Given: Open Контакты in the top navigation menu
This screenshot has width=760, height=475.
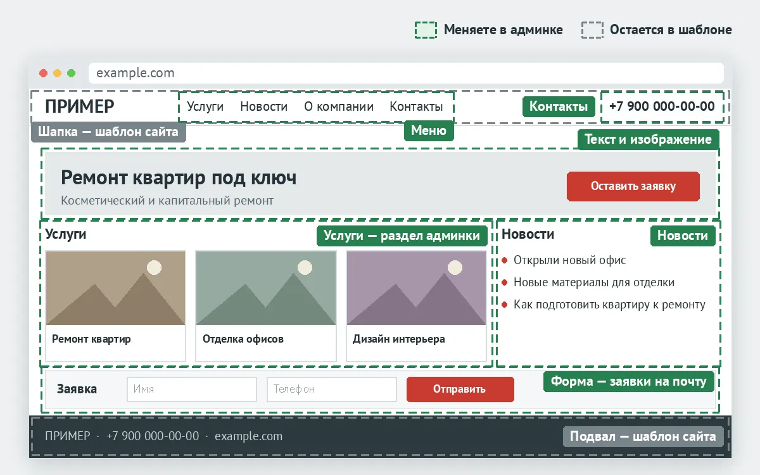Looking at the screenshot, I should coord(416,106).
